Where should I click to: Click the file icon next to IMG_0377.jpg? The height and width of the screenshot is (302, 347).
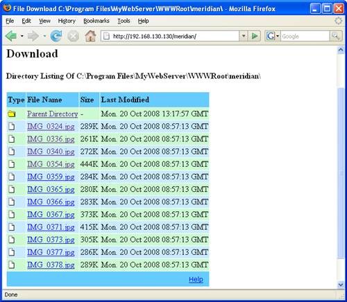12,252
